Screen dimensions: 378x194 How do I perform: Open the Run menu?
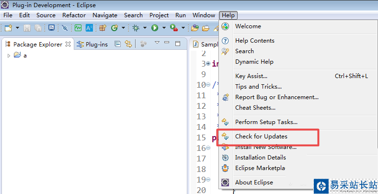point(181,15)
